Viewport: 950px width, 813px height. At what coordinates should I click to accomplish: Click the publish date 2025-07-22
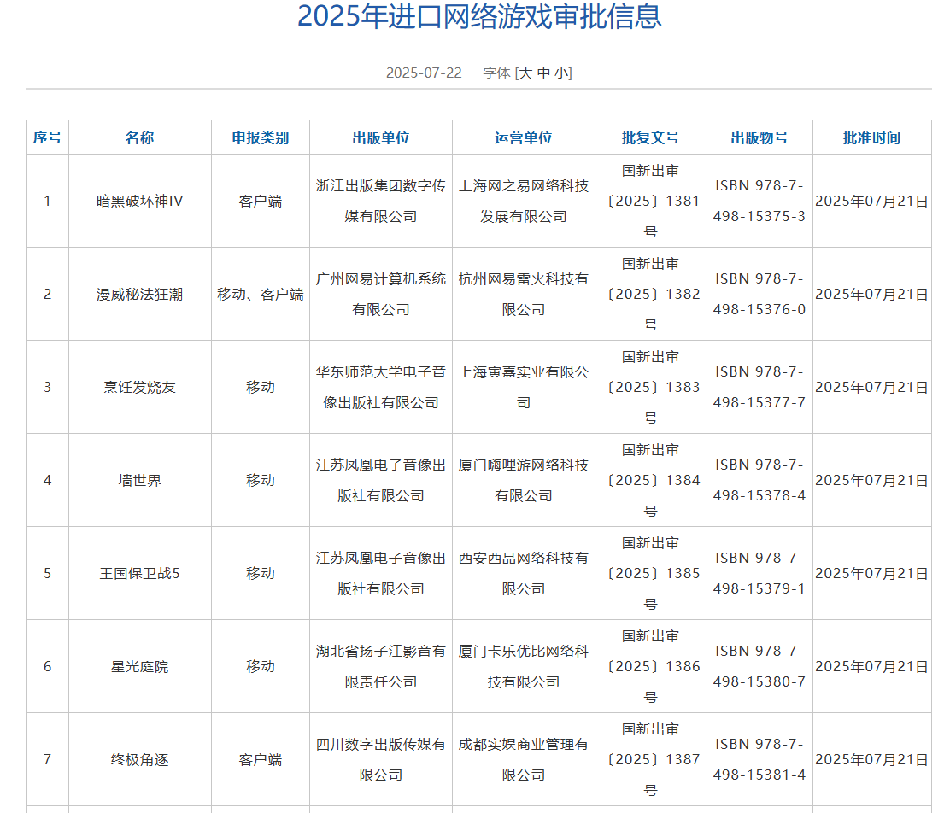point(424,73)
